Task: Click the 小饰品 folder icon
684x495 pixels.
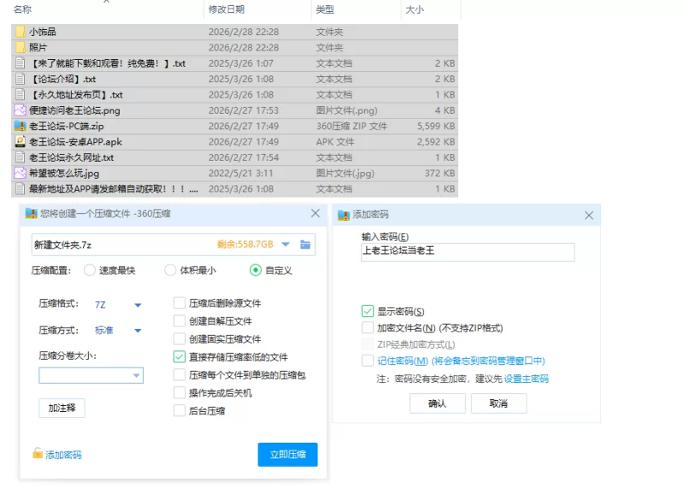Action: (x=20, y=32)
